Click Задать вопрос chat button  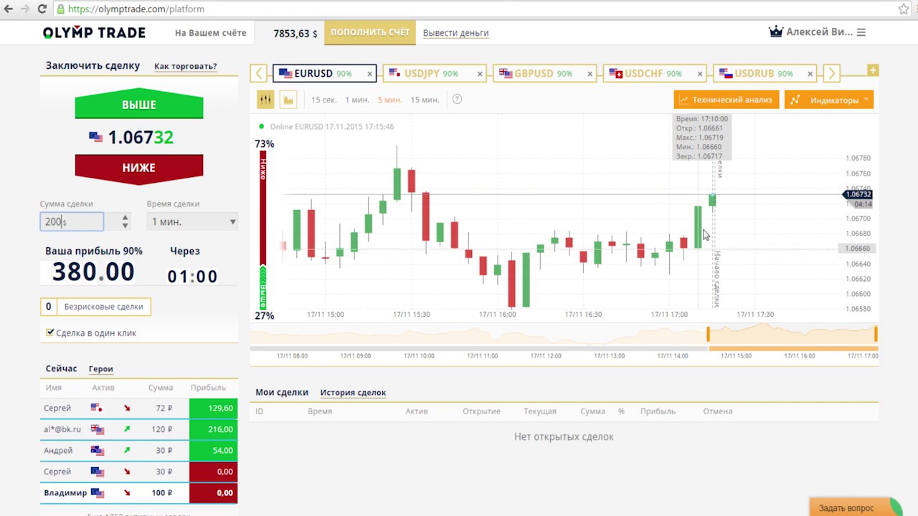[x=856, y=507]
